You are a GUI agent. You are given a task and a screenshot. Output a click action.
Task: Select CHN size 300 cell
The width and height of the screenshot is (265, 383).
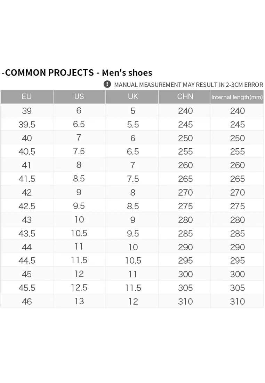pos(185,274)
